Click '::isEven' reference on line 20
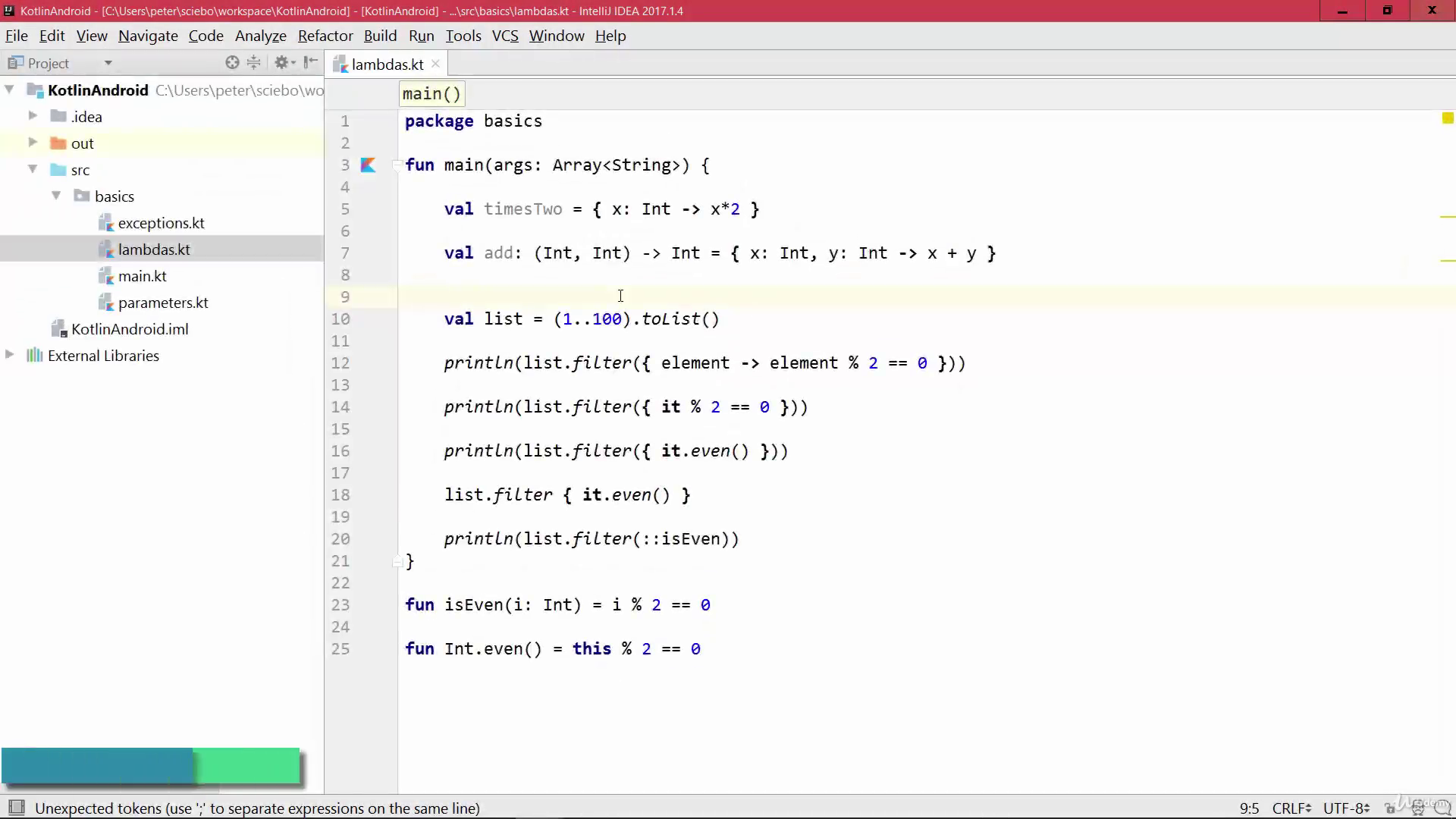This screenshot has width=1456, height=819. [681, 539]
